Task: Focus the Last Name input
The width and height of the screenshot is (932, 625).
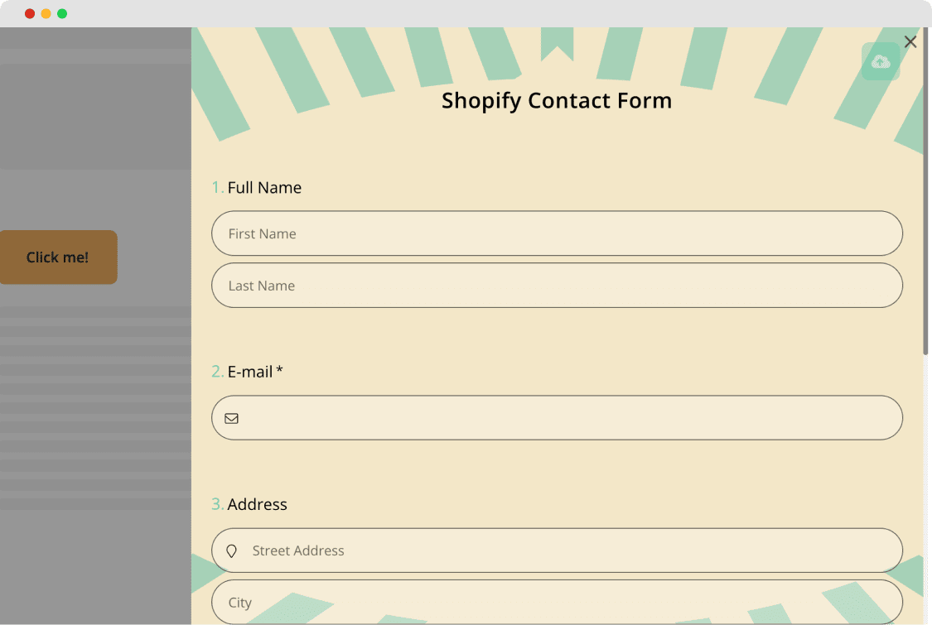Action: [557, 285]
